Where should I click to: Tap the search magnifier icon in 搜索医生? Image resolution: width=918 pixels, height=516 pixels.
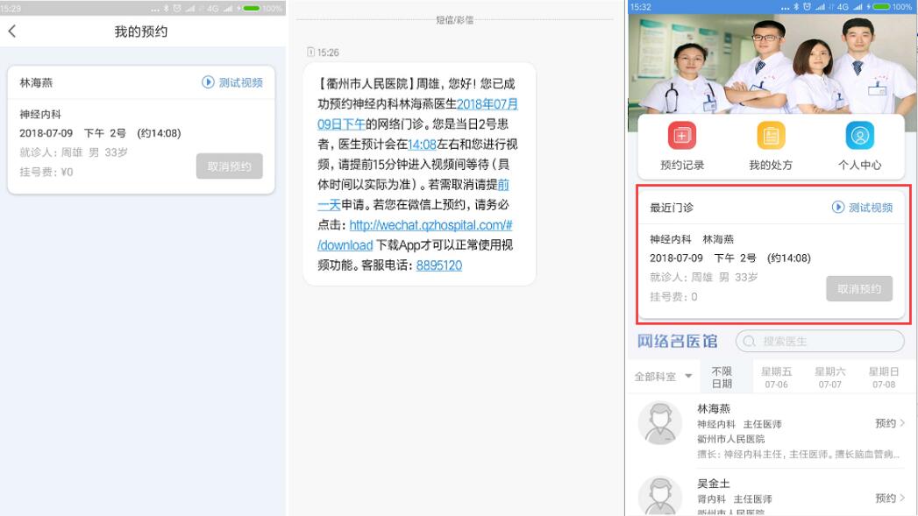tap(749, 341)
